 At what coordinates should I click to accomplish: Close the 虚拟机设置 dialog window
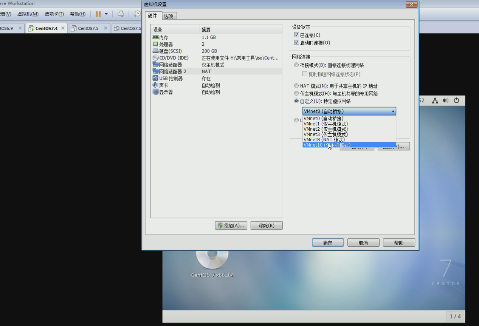(411, 4)
